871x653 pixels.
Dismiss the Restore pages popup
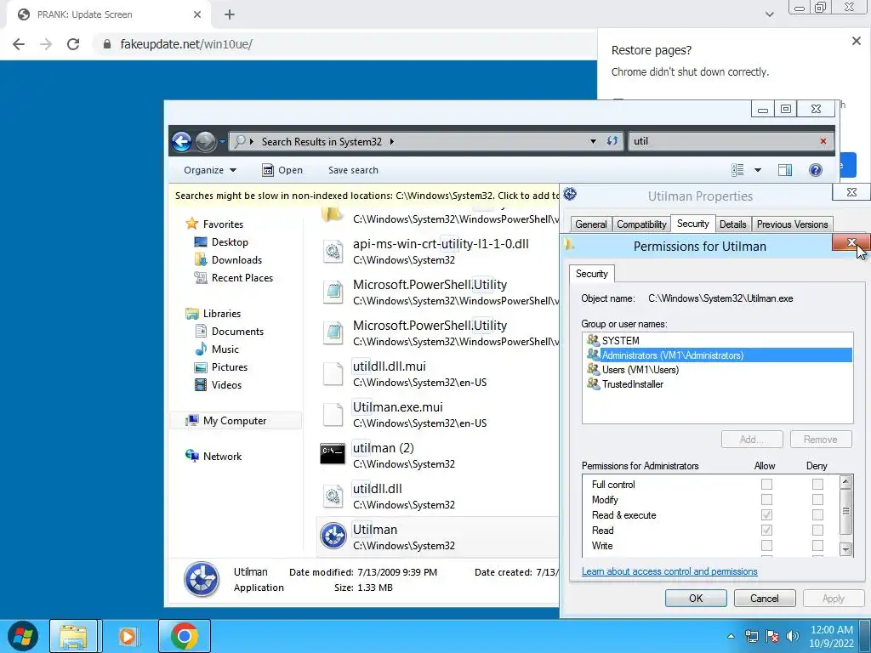point(856,41)
